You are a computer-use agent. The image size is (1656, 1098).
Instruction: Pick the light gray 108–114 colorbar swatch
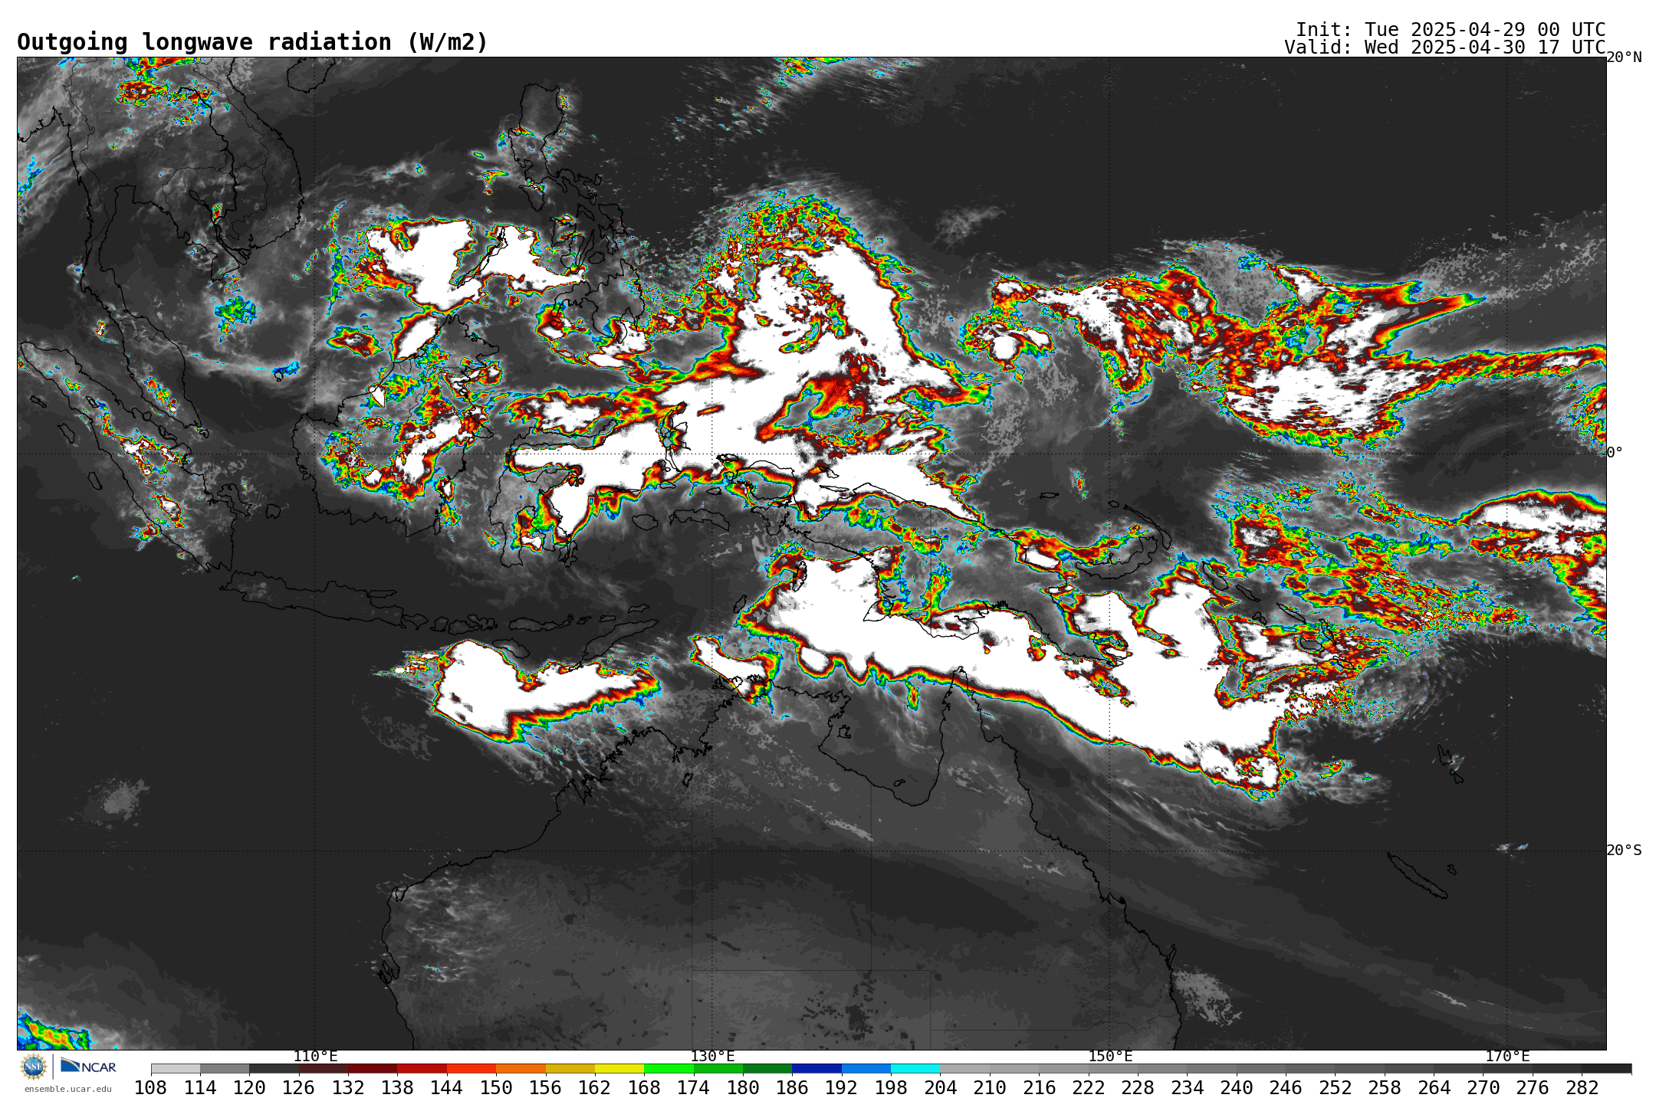point(176,1069)
